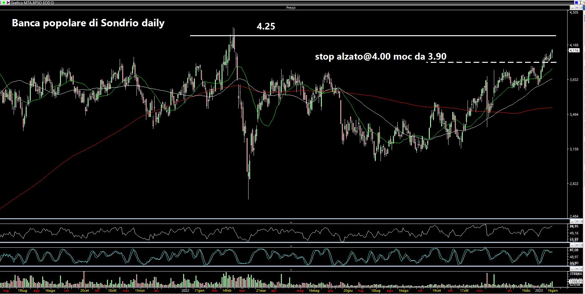Screen dimensions: 585x294
Task: Click the 4,168 price axis label
Action: click(x=574, y=45)
